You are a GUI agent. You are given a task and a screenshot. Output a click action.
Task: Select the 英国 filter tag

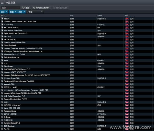point(20,12)
